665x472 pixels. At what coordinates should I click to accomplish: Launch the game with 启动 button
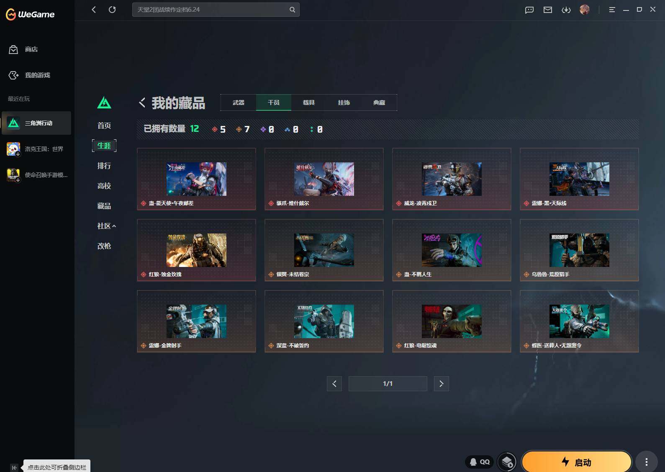point(577,462)
